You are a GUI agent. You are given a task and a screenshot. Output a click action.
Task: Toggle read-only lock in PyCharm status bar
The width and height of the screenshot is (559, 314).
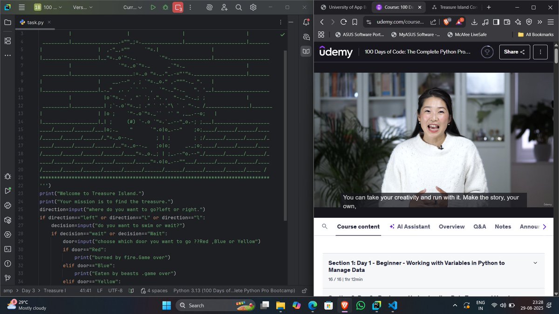304,290
